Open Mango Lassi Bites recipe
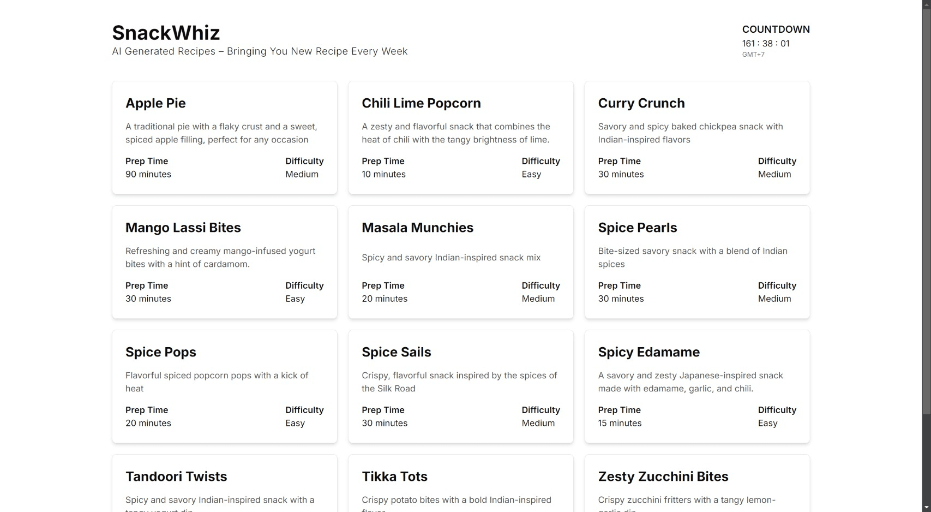This screenshot has width=931, height=512. [x=183, y=228]
